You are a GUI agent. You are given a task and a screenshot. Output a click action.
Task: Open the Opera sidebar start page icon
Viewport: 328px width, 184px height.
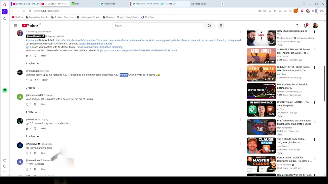coord(5,11)
